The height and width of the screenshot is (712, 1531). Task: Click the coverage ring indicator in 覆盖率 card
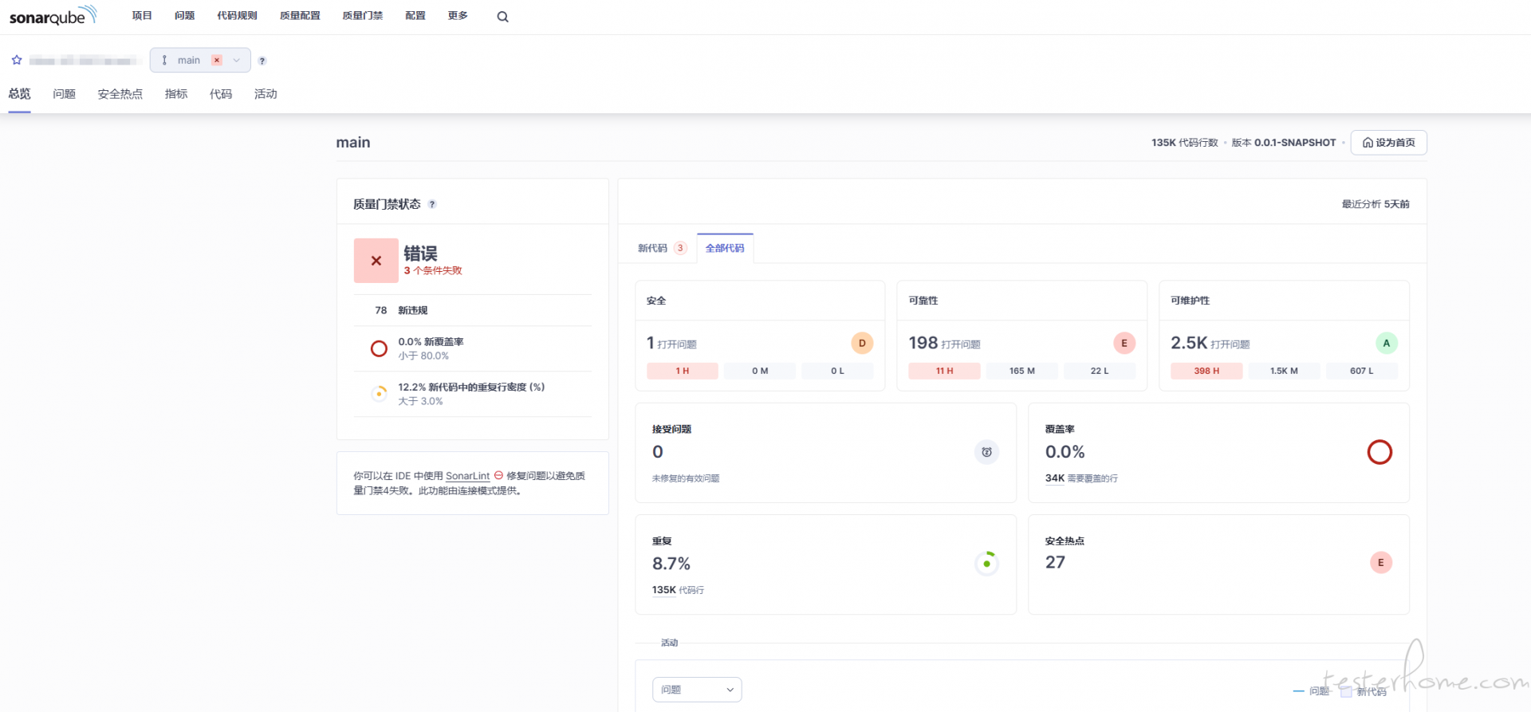point(1379,452)
